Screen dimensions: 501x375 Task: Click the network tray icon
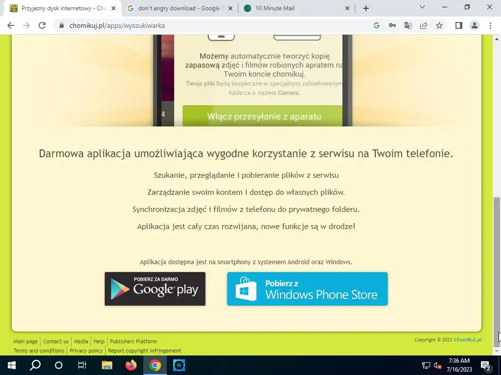tap(426, 365)
